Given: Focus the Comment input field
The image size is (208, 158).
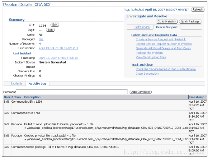Looking at the screenshot, I should 72,92.
